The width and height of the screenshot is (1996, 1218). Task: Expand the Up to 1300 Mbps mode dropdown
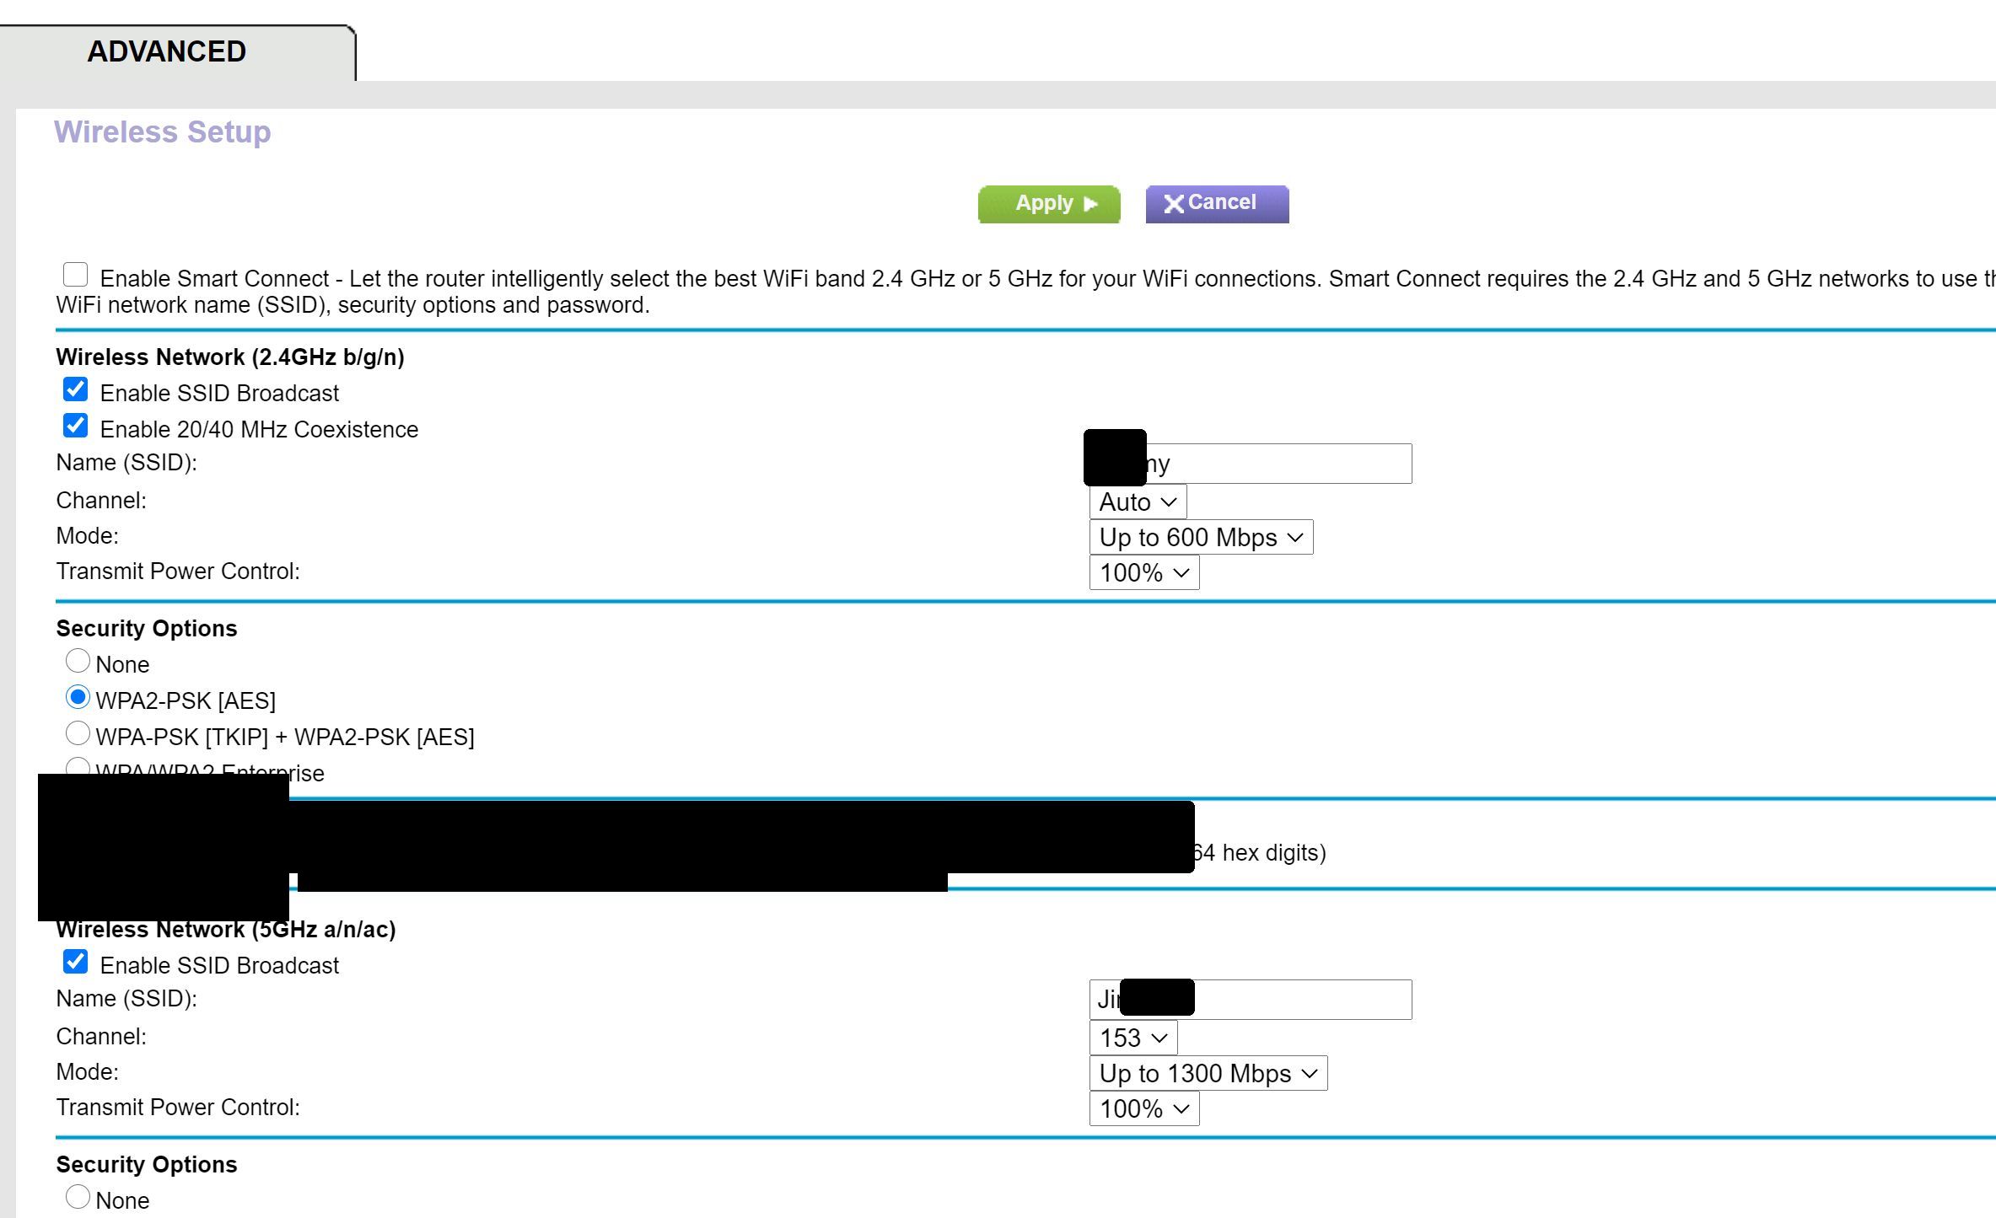(x=1208, y=1074)
